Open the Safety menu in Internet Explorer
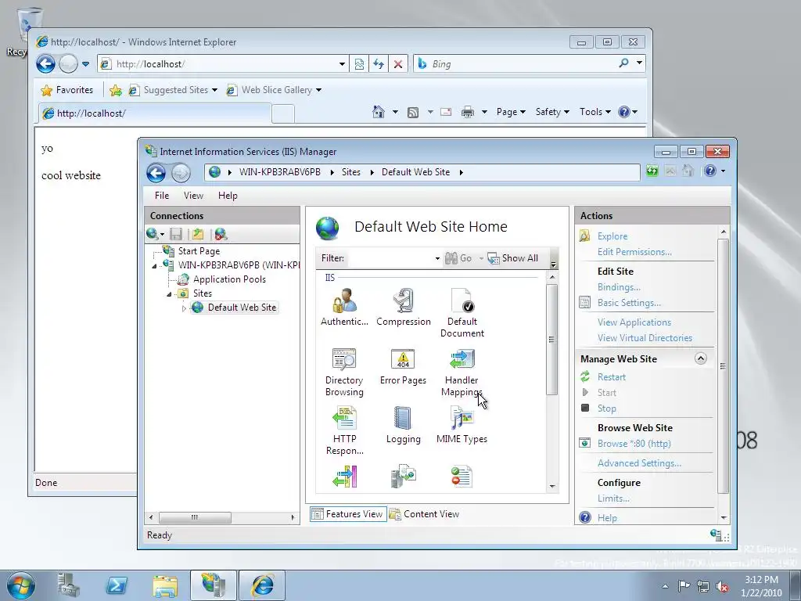The height and width of the screenshot is (601, 801). click(552, 112)
